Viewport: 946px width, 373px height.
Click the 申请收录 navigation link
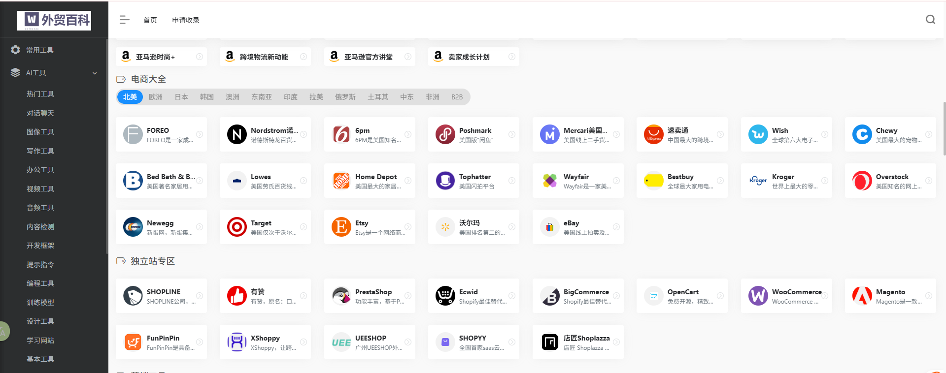[186, 20]
